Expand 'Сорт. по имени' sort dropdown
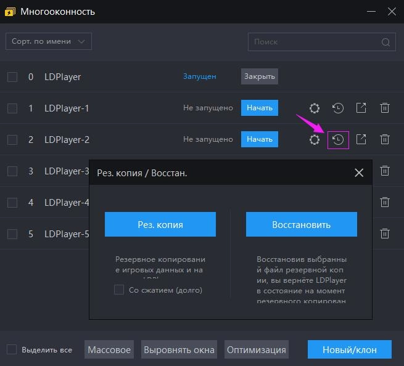Image resolution: width=404 pixels, height=366 pixels. tap(49, 41)
